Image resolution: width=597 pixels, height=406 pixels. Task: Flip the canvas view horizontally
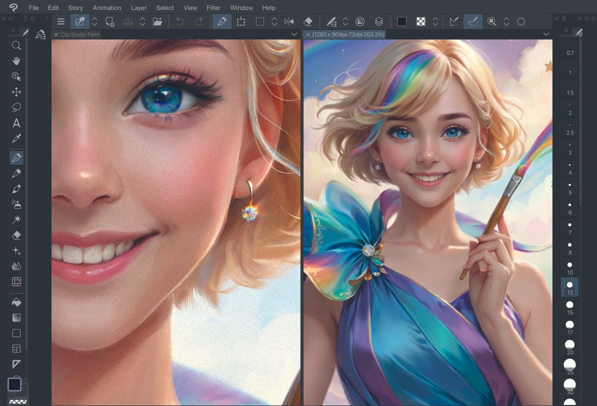pos(290,21)
